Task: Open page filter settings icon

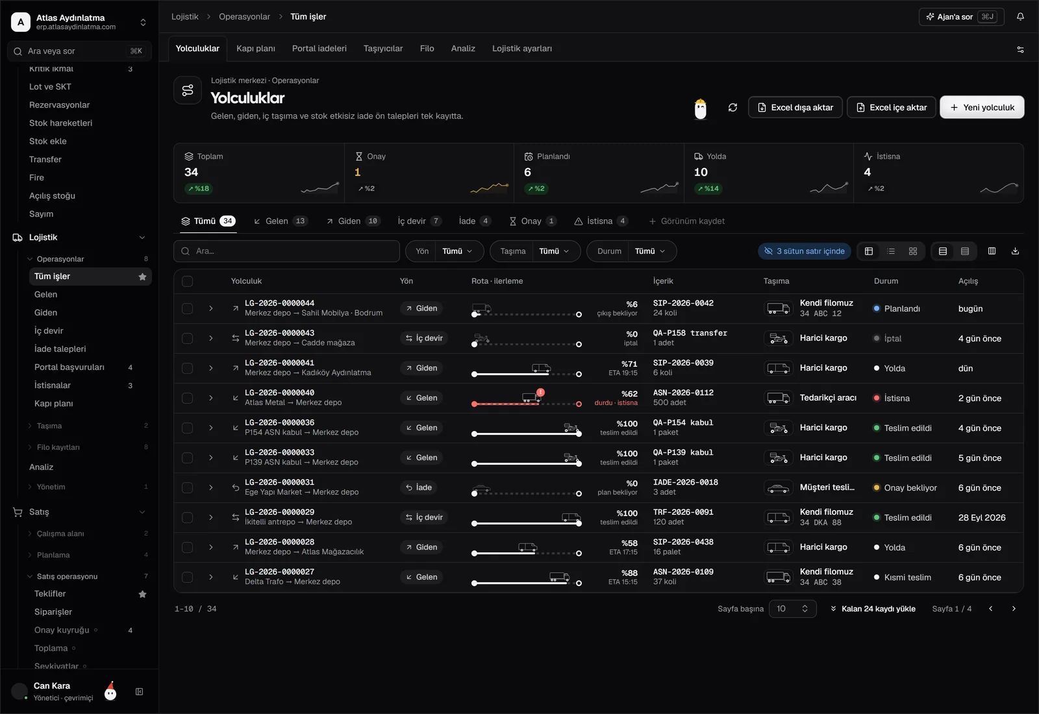Action: (x=1020, y=49)
